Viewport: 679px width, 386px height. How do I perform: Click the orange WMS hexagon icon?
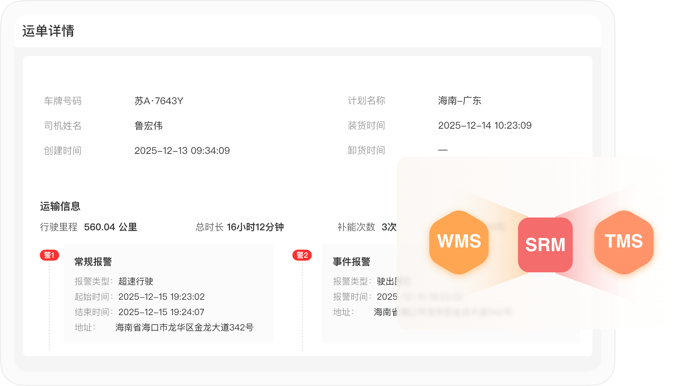coord(459,242)
